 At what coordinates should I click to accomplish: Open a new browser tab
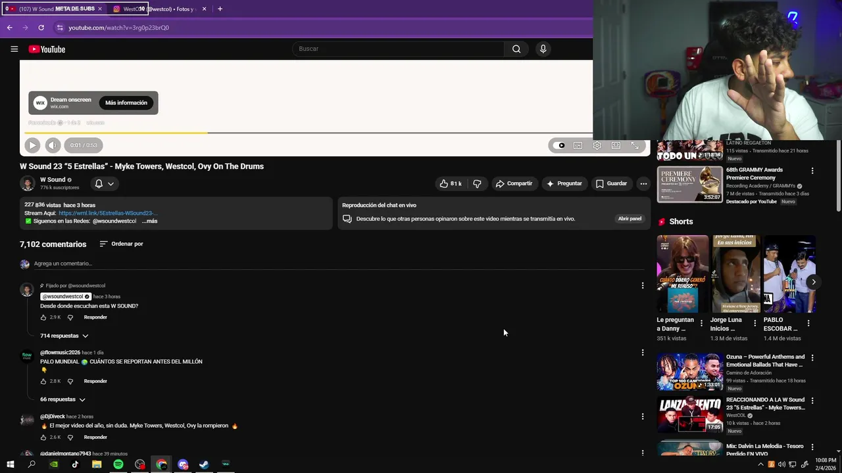click(220, 9)
